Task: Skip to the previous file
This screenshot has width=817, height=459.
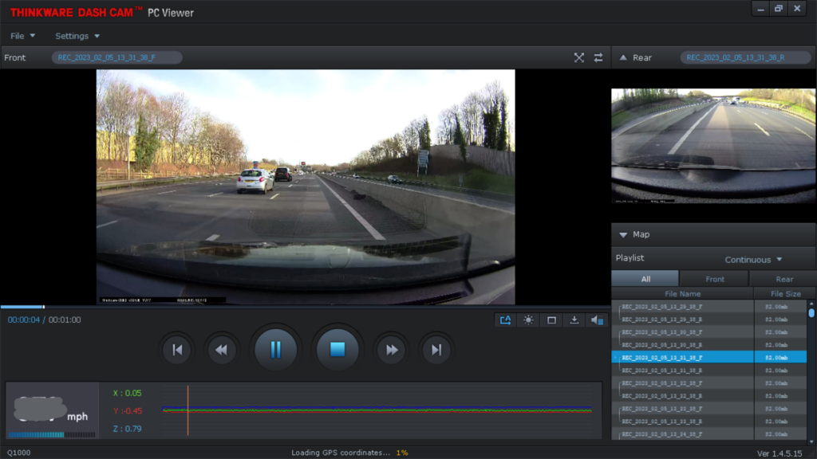Action: tap(177, 351)
